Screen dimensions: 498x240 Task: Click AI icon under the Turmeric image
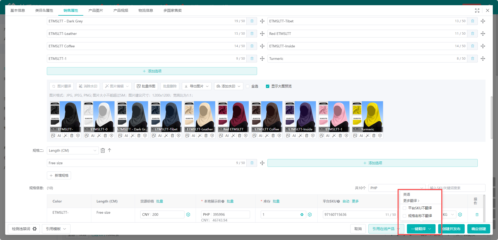click(361, 136)
